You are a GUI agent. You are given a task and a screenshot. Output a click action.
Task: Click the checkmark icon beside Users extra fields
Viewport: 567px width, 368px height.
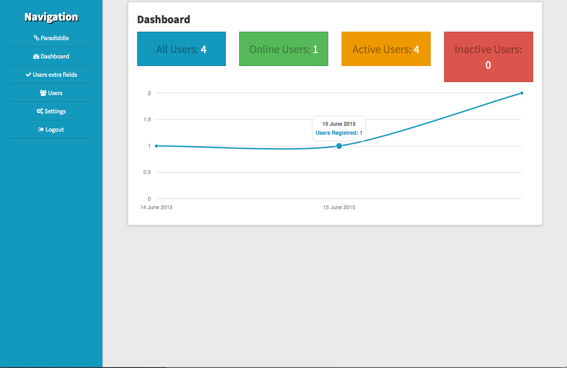[28, 75]
